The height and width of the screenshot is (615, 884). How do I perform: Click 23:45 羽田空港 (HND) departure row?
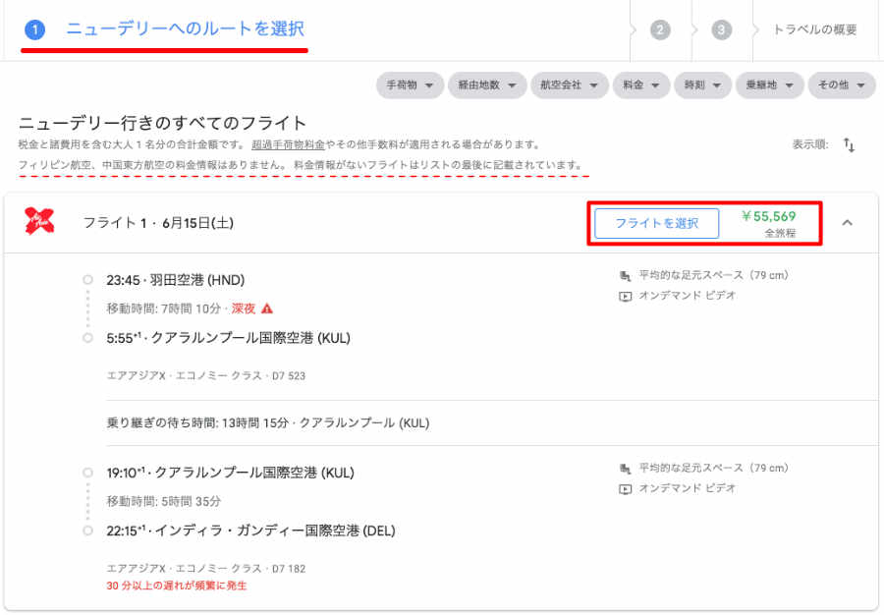[x=176, y=280]
